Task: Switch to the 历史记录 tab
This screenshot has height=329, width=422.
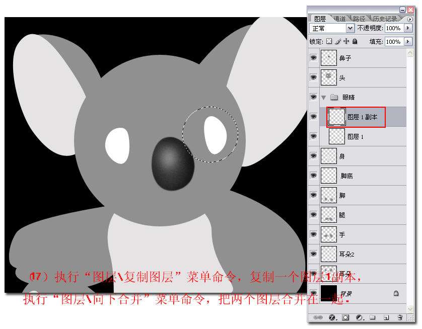Action: tap(385, 19)
